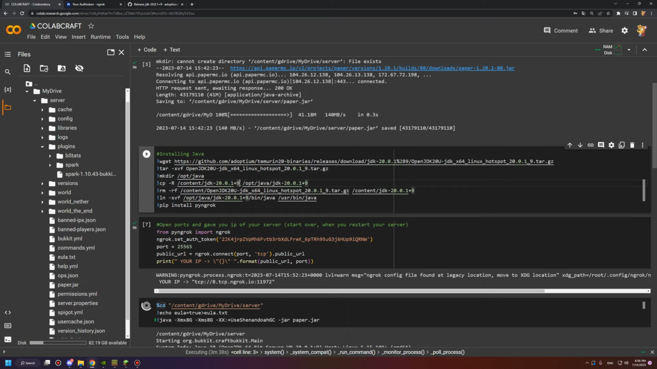Click the Mount Drive icon

click(61, 68)
